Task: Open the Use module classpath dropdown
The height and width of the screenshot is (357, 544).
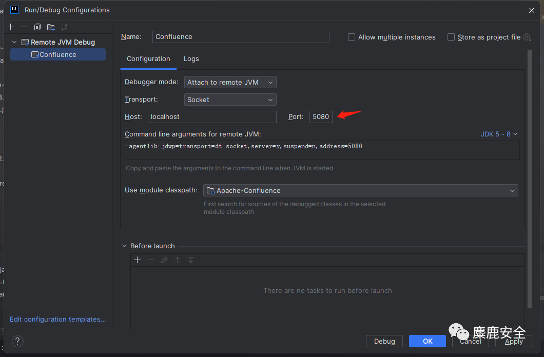Action: point(360,190)
